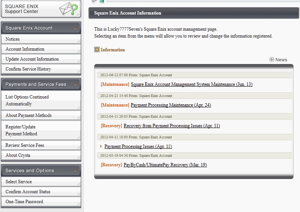Read Recovery from Payment Processing Issues notice
300x212 pixels.
click(x=172, y=126)
